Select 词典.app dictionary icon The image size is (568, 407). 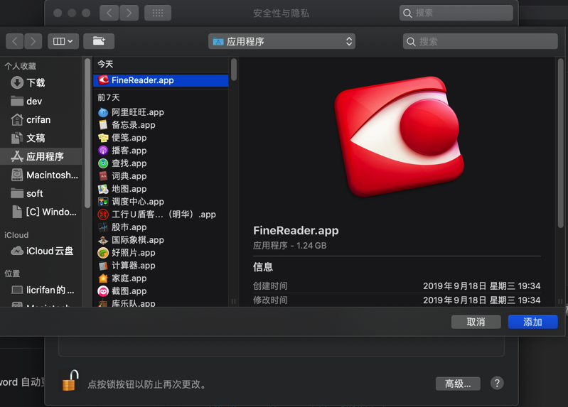click(x=103, y=176)
